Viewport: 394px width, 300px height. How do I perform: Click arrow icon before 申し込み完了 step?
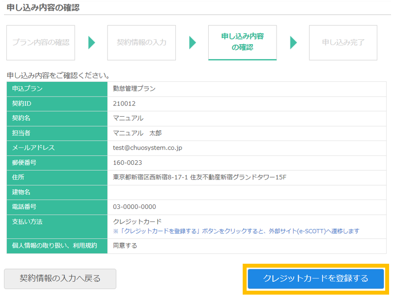click(x=293, y=43)
